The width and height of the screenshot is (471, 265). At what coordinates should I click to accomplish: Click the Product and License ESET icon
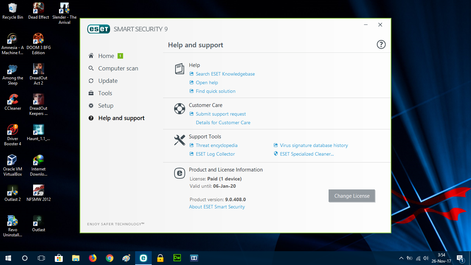pyautogui.click(x=179, y=173)
